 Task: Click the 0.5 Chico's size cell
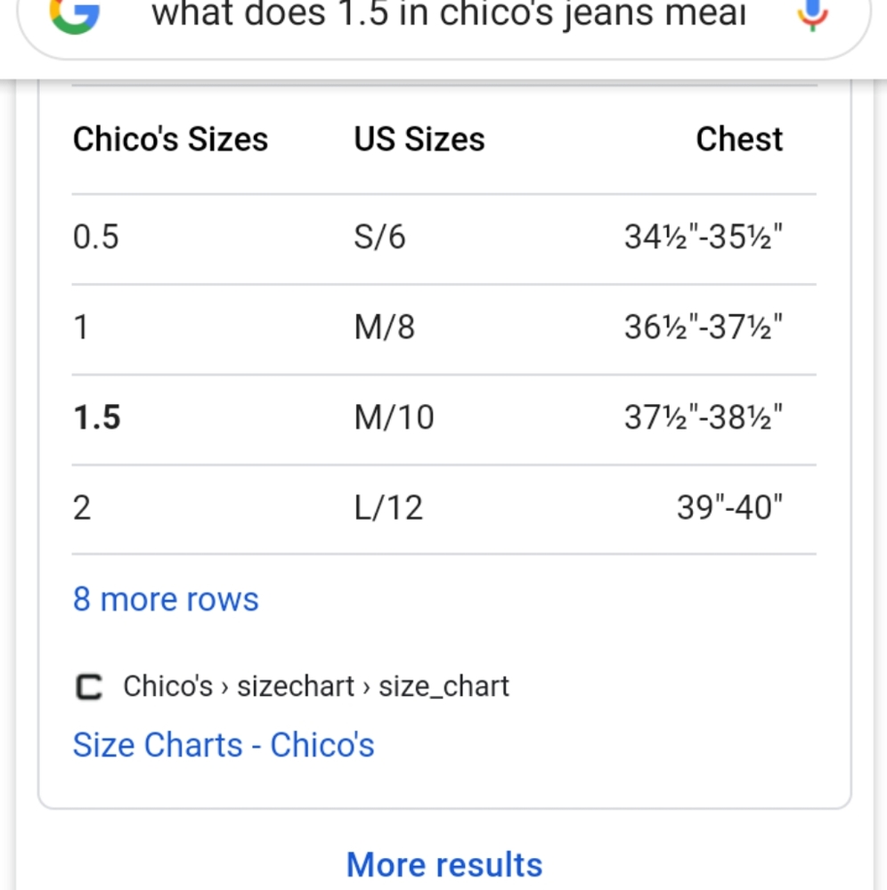pos(96,238)
